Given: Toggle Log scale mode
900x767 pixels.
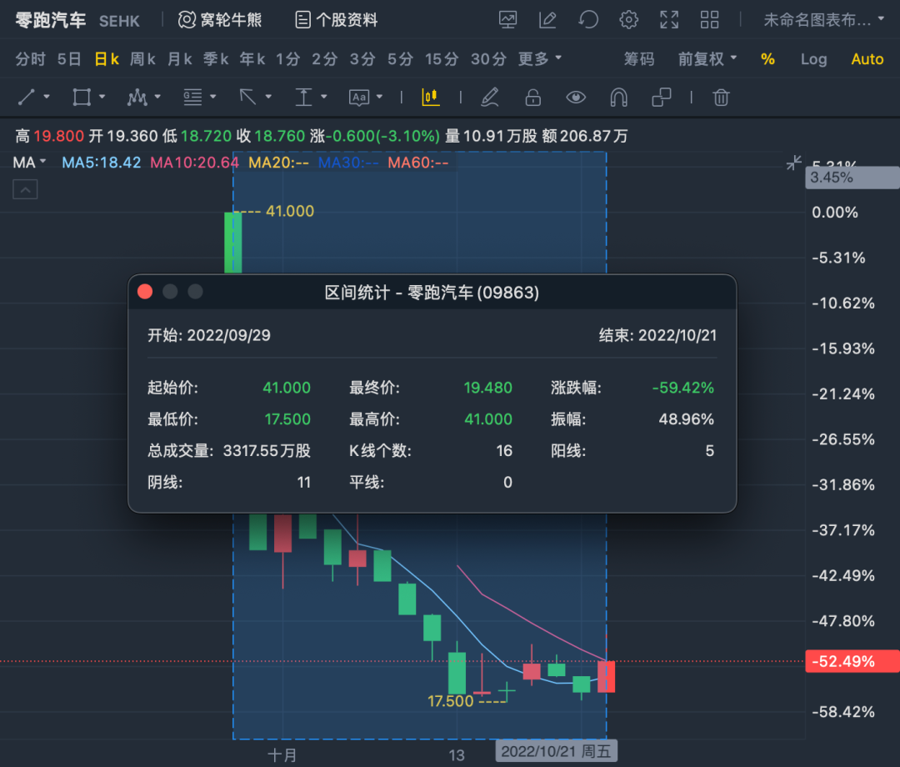Looking at the screenshot, I should click(x=814, y=58).
